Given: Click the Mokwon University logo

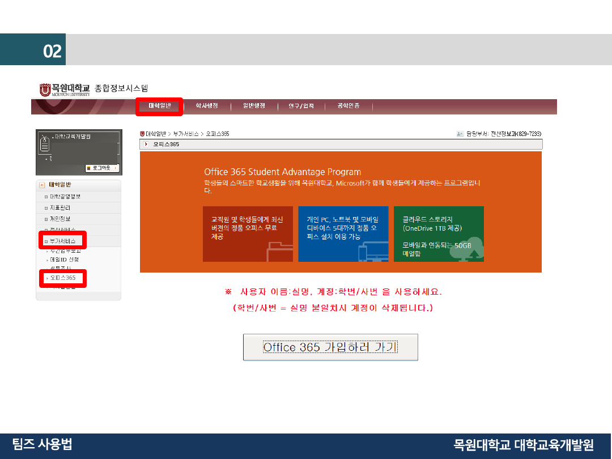Looking at the screenshot, I should tap(65, 90).
